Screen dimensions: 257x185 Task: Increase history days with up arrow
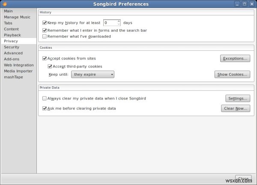pyautogui.click(x=119, y=21)
